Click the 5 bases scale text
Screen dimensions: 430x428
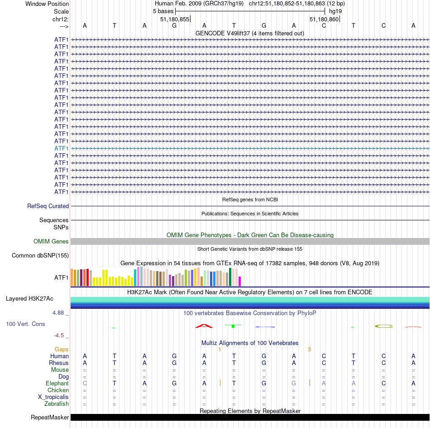point(163,11)
